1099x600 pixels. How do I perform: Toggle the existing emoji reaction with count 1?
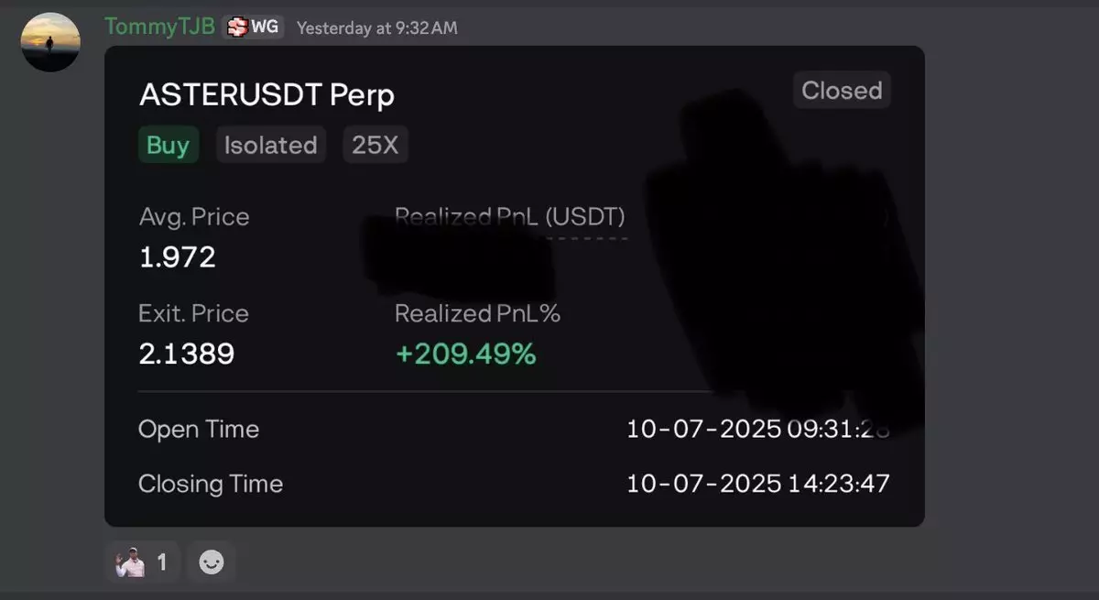tap(142, 562)
